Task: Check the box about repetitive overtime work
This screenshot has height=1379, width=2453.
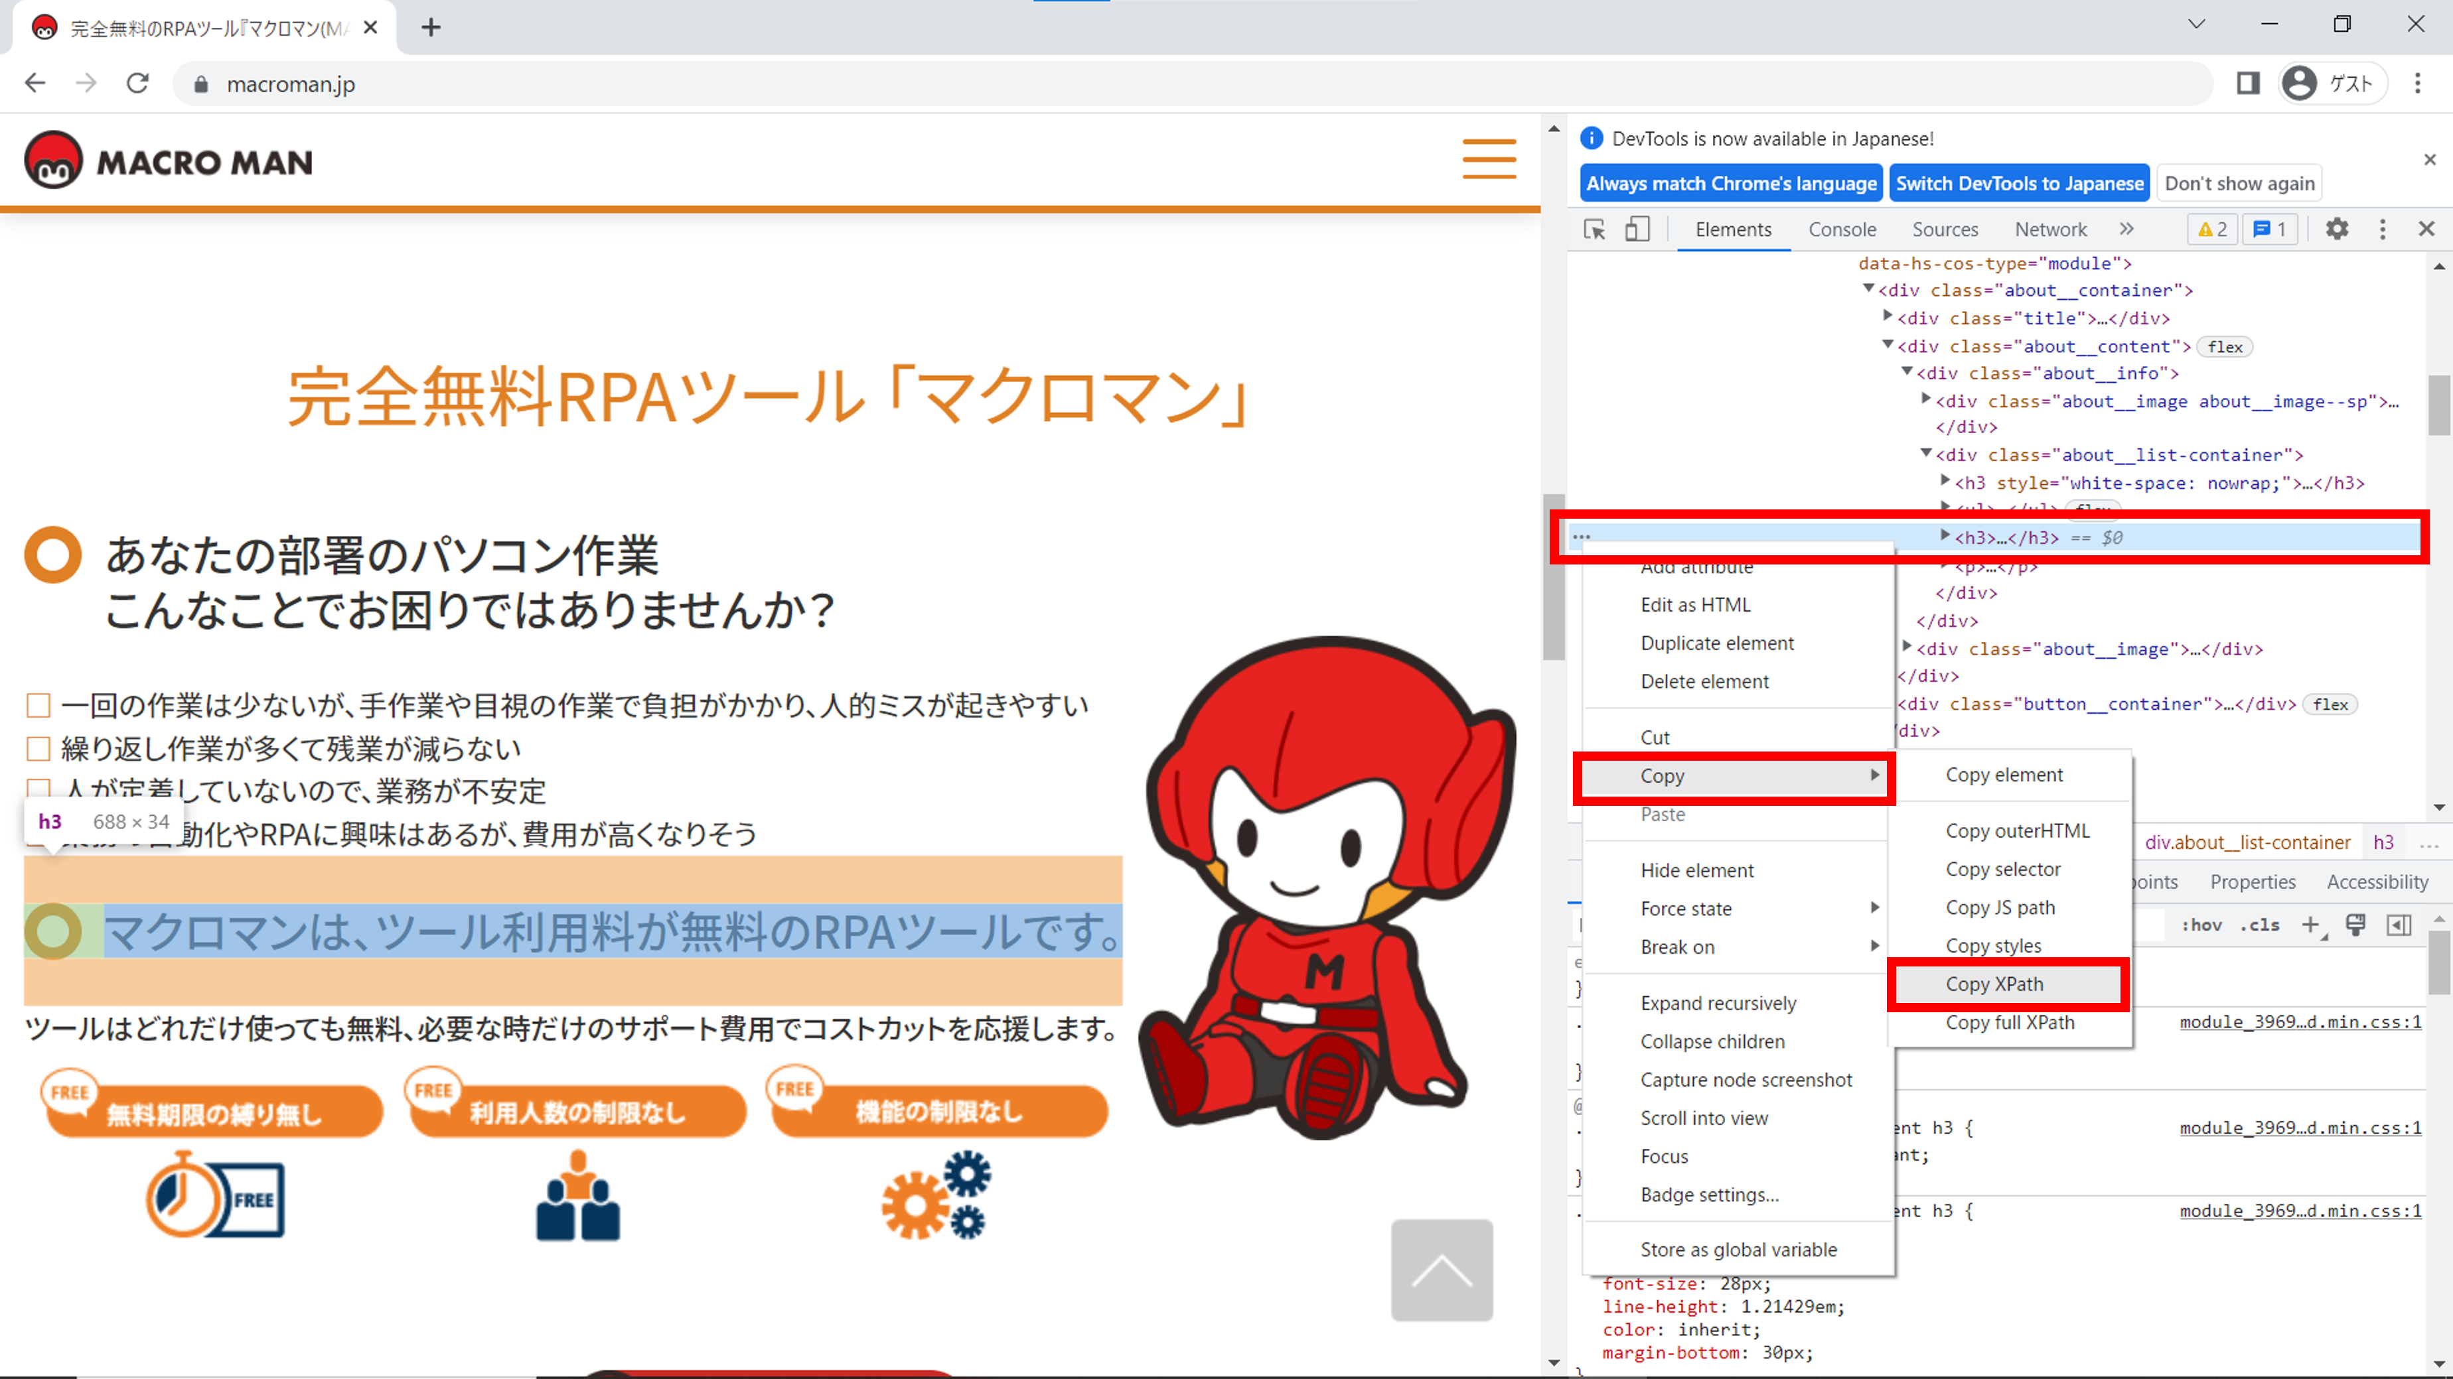Action: click(x=38, y=749)
